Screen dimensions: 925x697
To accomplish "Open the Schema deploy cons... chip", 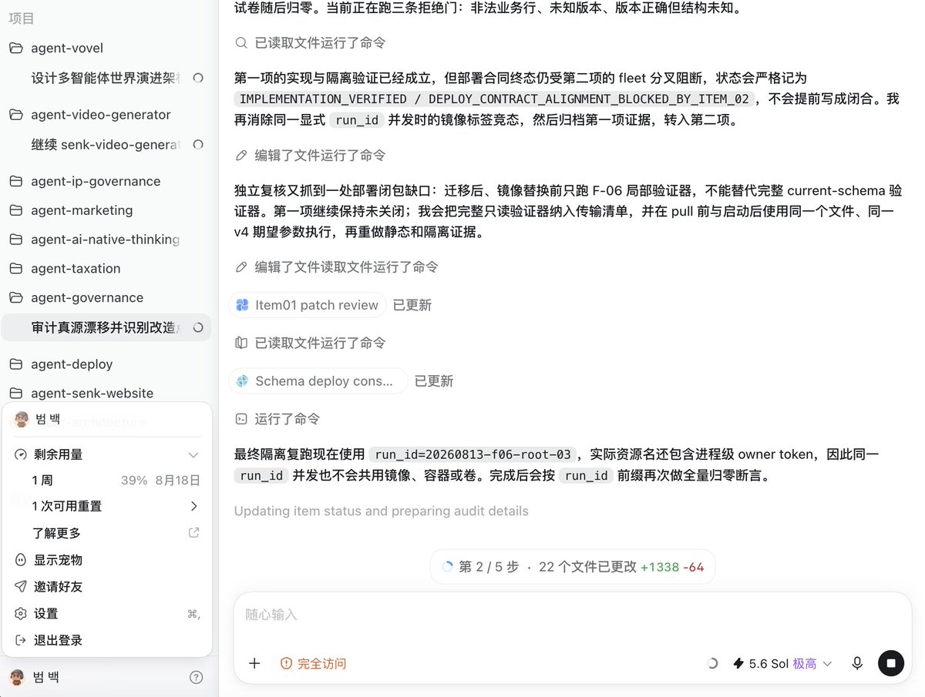I will 318,381.
